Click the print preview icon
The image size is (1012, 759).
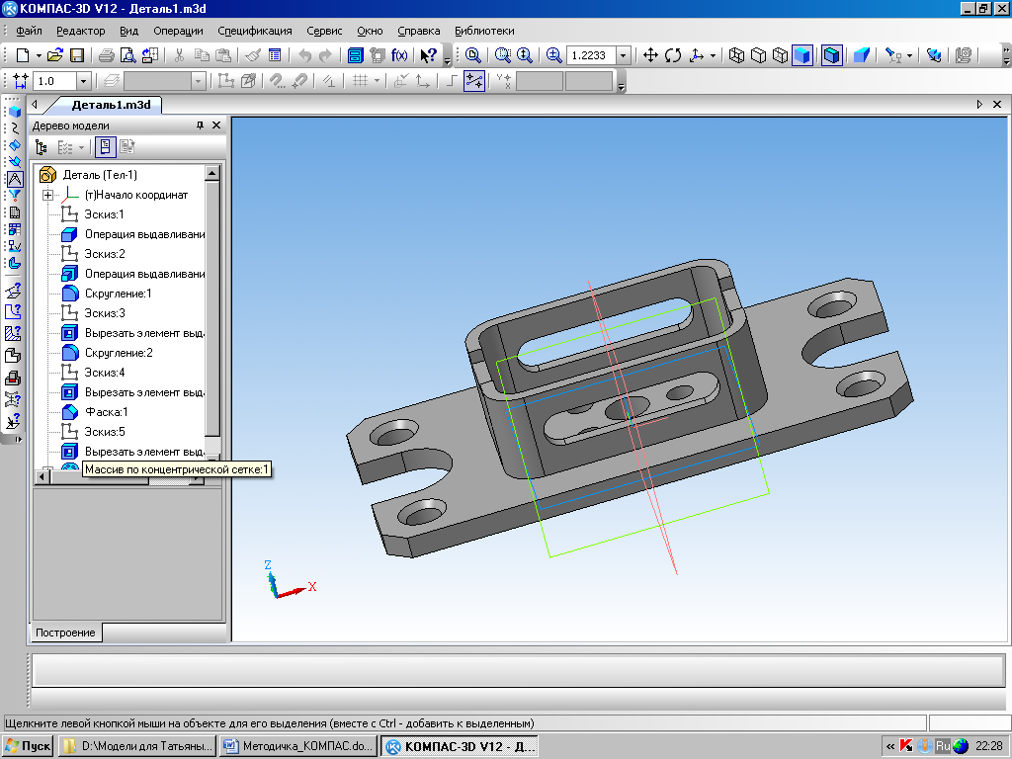coord(128,55)
